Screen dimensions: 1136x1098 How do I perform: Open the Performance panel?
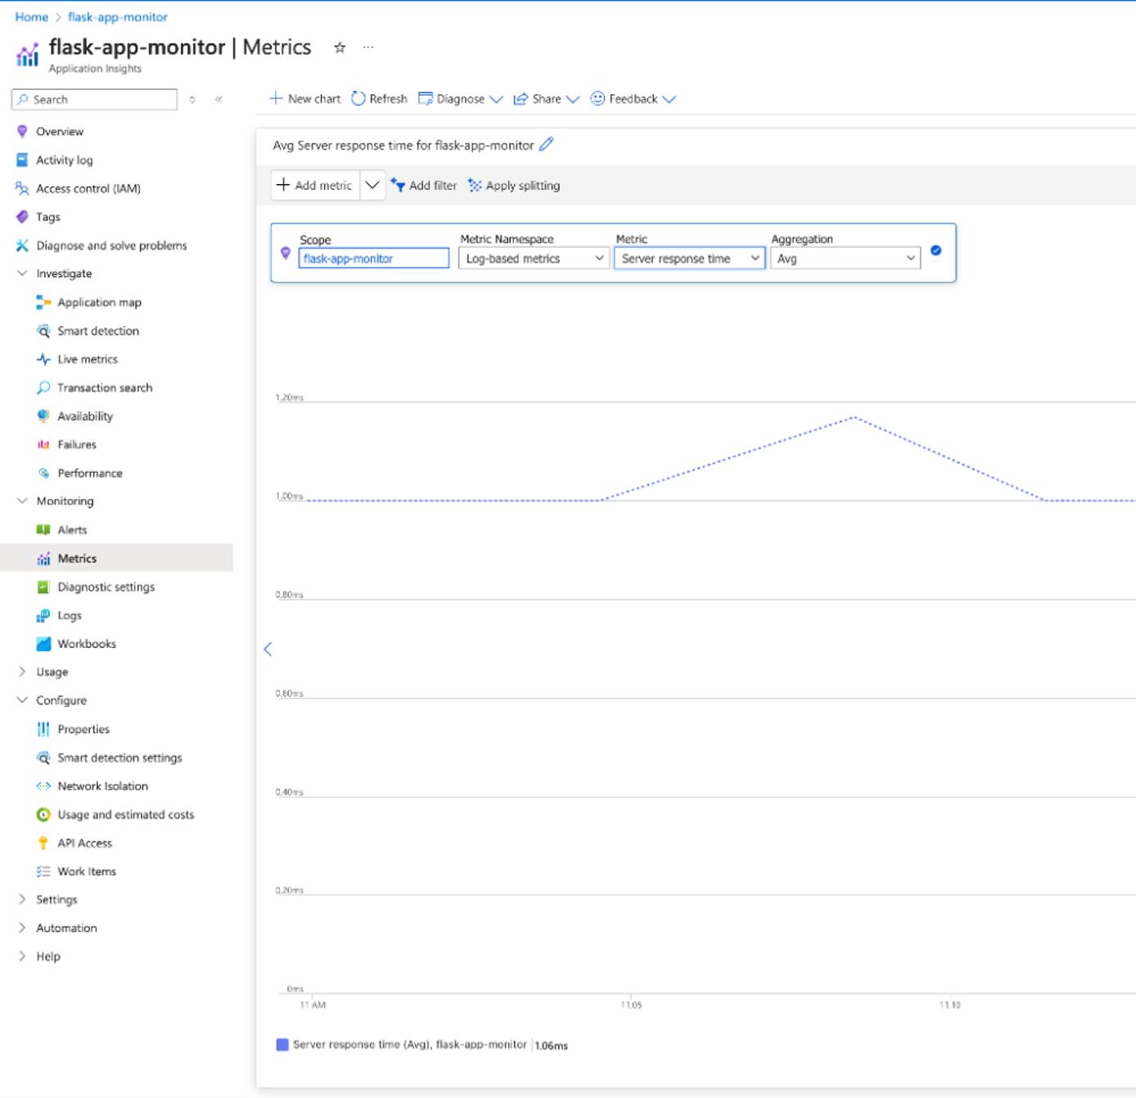coord(89,473)
